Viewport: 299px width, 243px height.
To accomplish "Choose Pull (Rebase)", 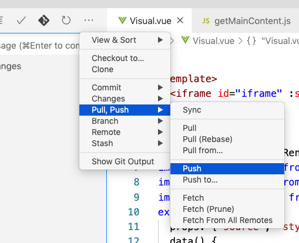I will coord(227,139).
